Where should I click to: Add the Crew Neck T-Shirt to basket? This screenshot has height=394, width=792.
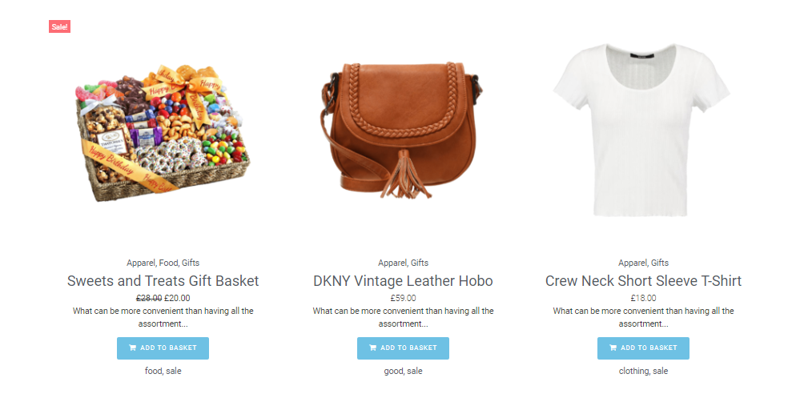tap(643, 348)
